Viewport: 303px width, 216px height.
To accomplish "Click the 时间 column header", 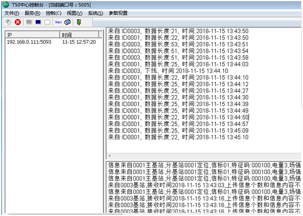I will [x=79, y=35].
